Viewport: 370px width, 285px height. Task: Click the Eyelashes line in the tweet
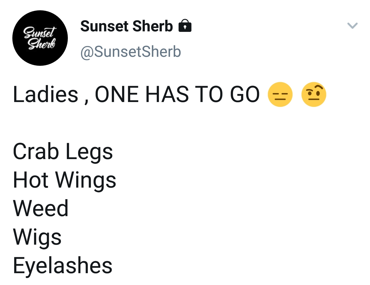(63, 266)
